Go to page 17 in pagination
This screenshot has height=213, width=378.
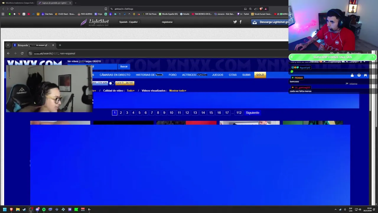coord(227,113)
